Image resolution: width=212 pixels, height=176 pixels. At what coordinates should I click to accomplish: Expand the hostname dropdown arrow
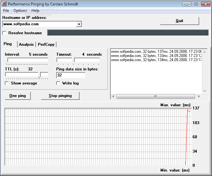click(79, 24)
